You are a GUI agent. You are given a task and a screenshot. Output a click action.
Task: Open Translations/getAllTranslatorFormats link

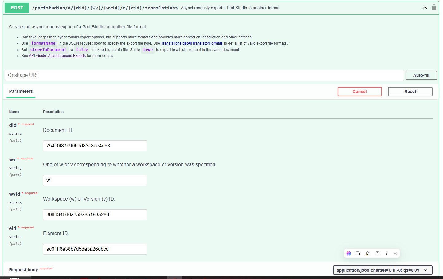(192, 43)
